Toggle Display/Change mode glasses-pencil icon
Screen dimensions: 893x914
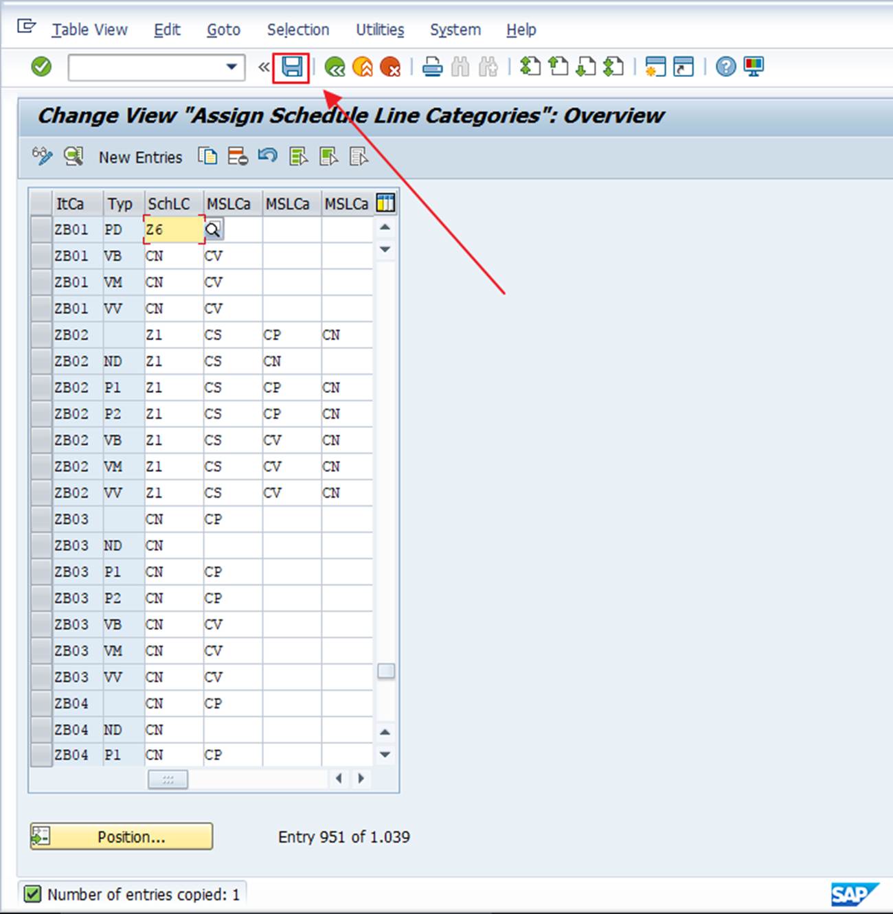(x=42, y=157)
